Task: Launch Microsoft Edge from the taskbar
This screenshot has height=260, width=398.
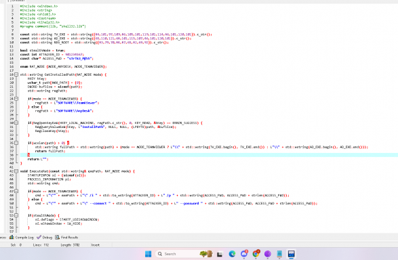Action: pos(232,254)
